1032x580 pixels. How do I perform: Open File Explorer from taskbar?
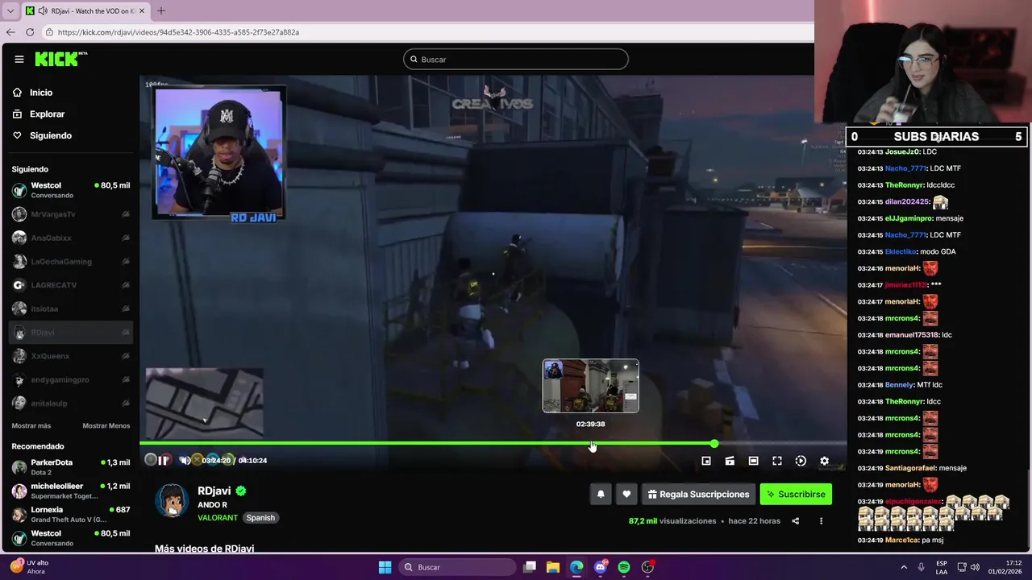point(553,567)
